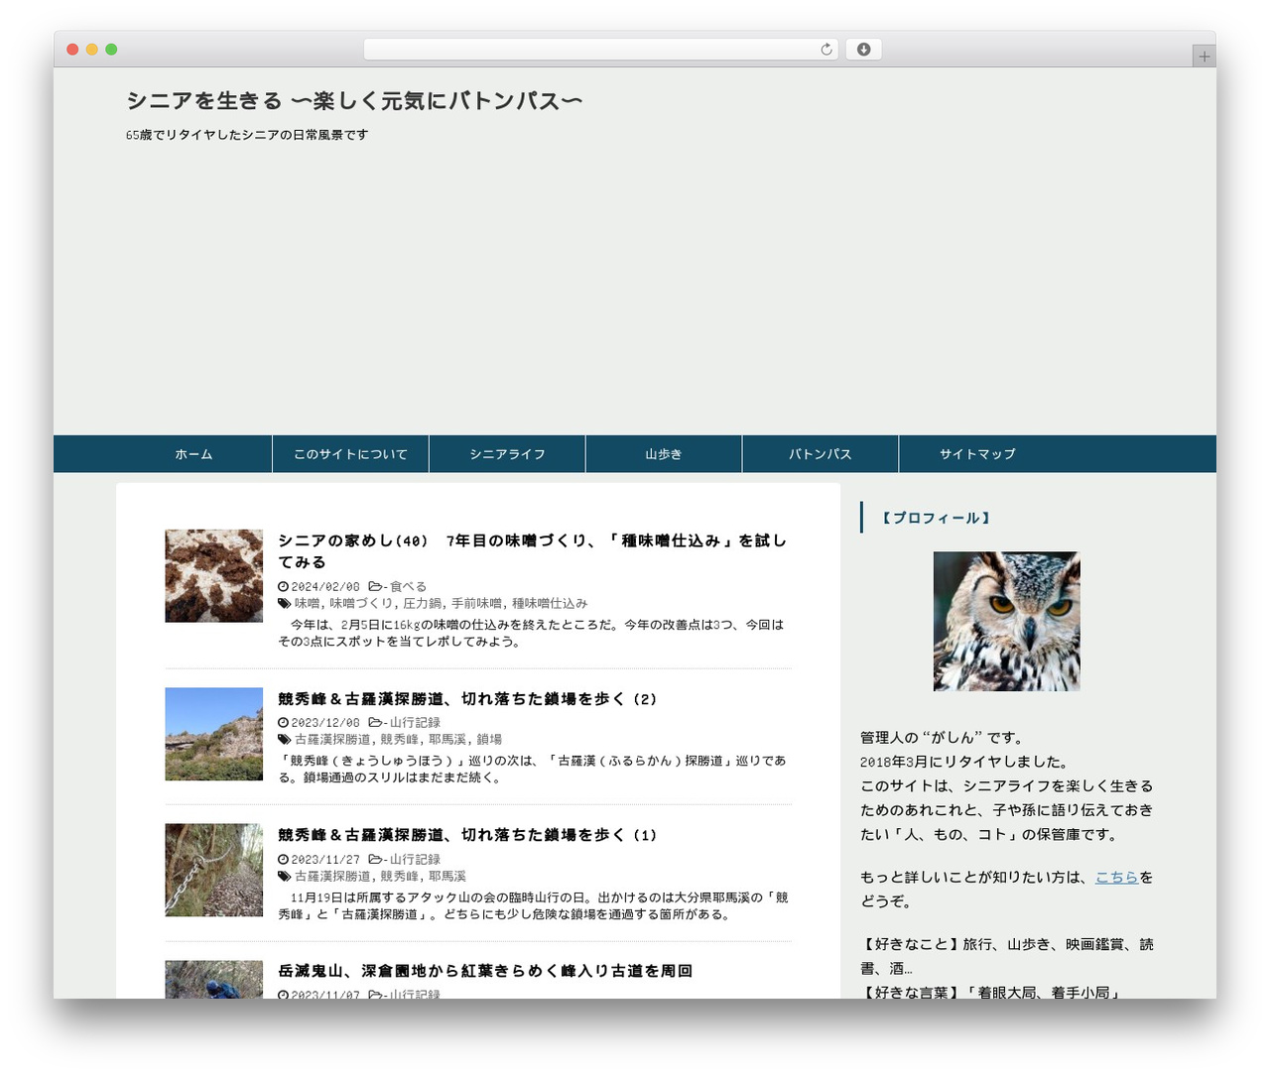Click the clock icon beside 2023/12/08
The height and width of the screenshot is (1075, 1270).
[284, 723]
